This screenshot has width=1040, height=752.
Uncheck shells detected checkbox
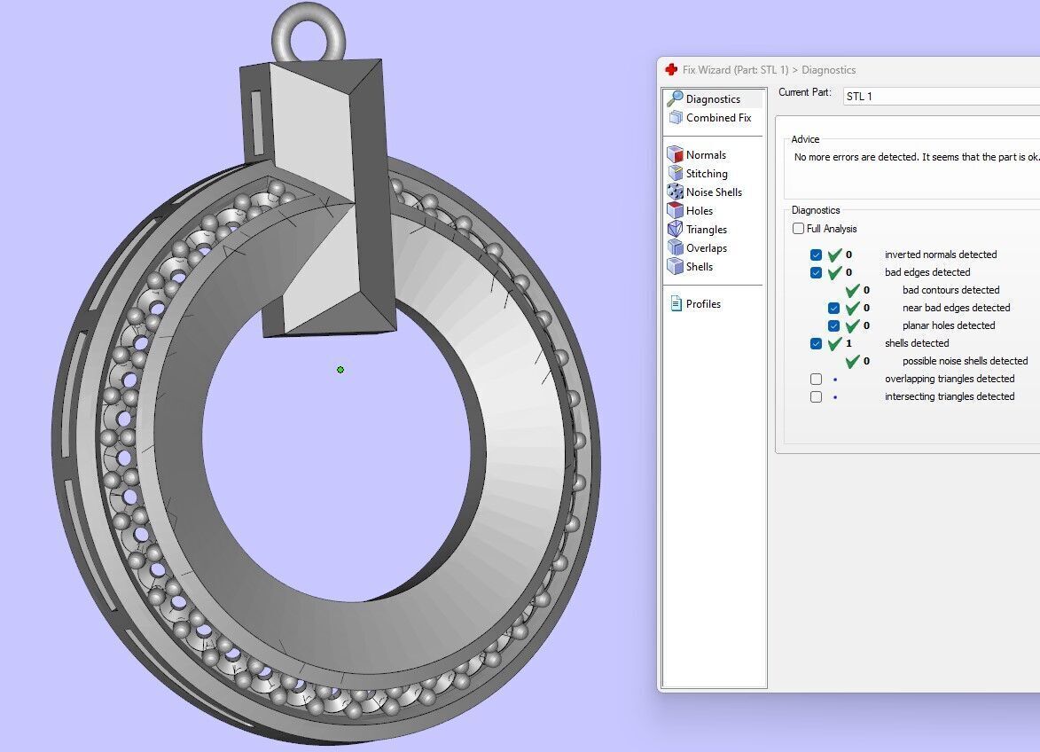click(816, 343)
